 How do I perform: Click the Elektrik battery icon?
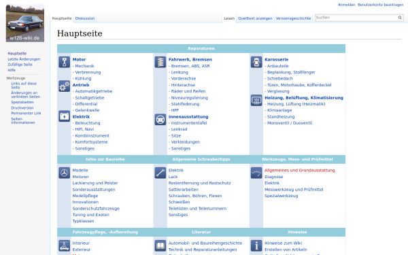65,116
